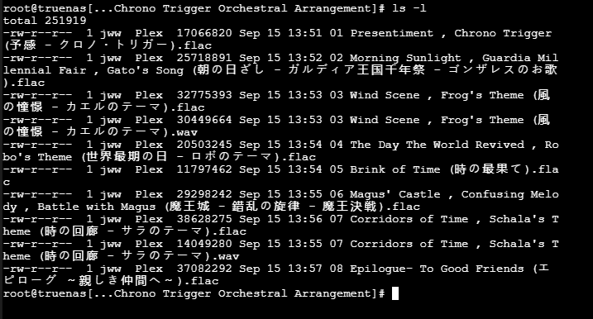Click file size 25718891
The width and height of the screenshot is (593, 319).
tap(204, 58)
